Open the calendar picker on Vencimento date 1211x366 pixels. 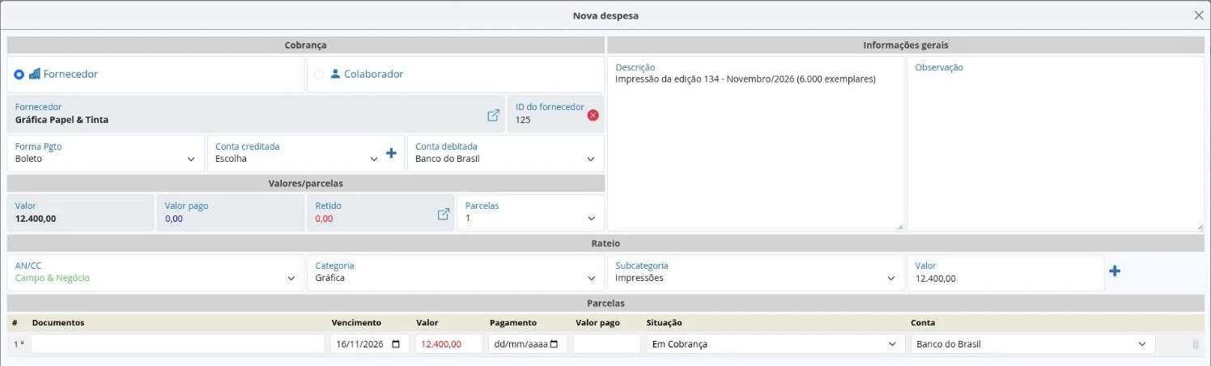tap(396, 344)
